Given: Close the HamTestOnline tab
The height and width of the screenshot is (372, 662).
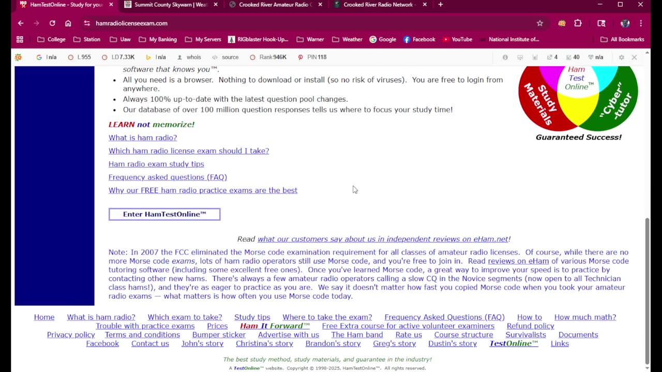Looking at the screenshot, I should pyautogui.click(x=111, y=5).
